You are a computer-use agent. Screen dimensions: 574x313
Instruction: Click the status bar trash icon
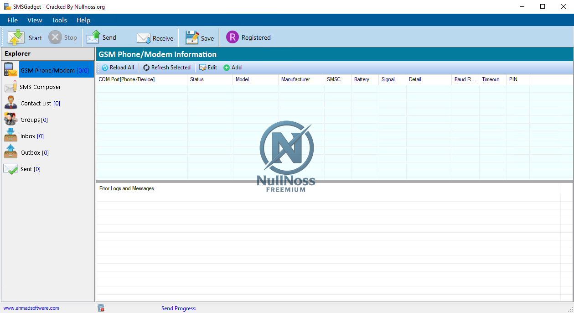101,308
